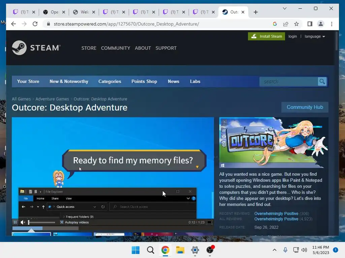Unmute the trailer video
Screen dimensions: 345x258
click(23, 222)
